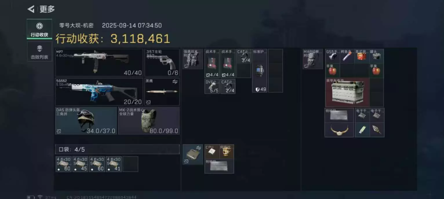
Task: Click the armored vehicle battery item
Action: [347, 92]
